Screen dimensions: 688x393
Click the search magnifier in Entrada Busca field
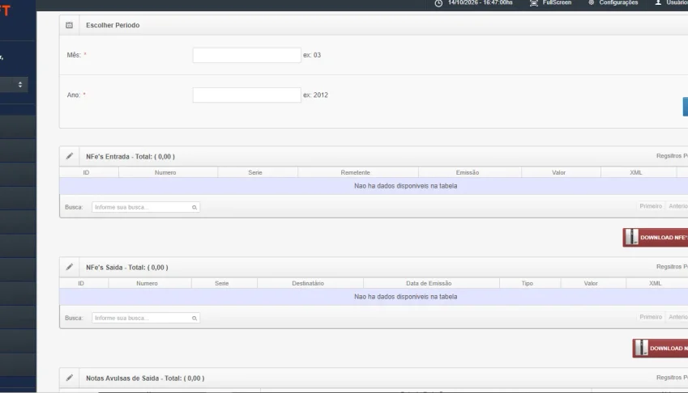pos(194,208)
